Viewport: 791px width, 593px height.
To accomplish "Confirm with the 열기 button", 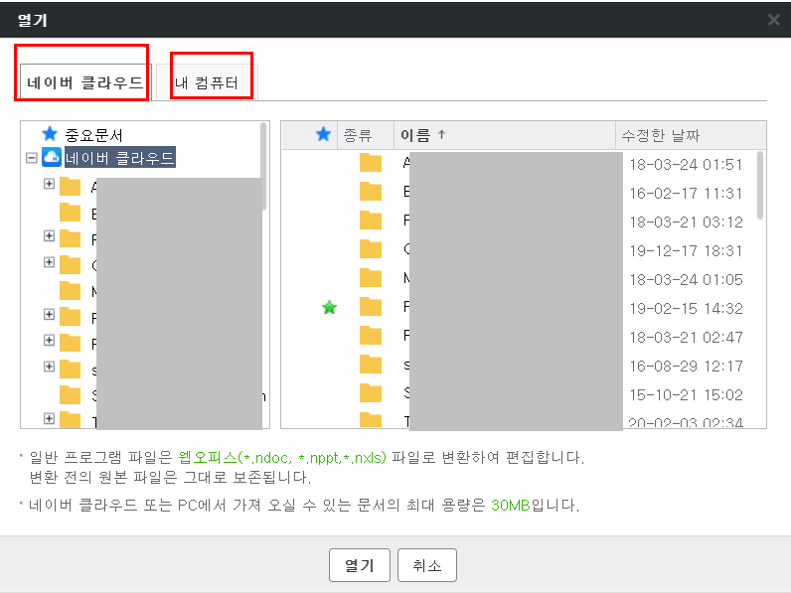I will point(359,565).
